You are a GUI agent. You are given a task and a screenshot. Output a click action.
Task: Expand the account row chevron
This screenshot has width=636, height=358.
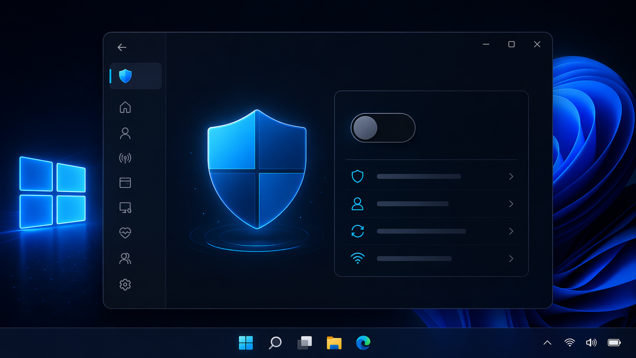511,204
